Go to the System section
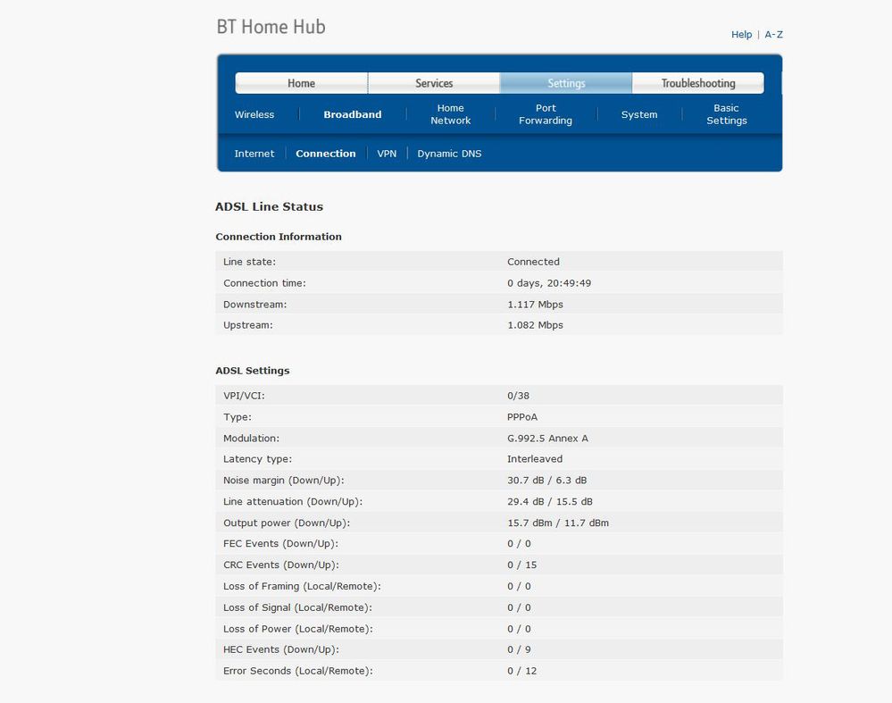892x703 pixels. tap(639, 114)
